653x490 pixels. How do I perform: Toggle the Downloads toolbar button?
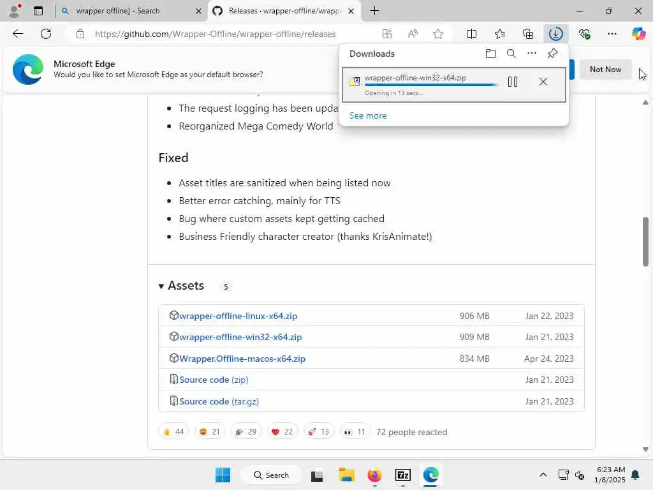coord(556,34)
